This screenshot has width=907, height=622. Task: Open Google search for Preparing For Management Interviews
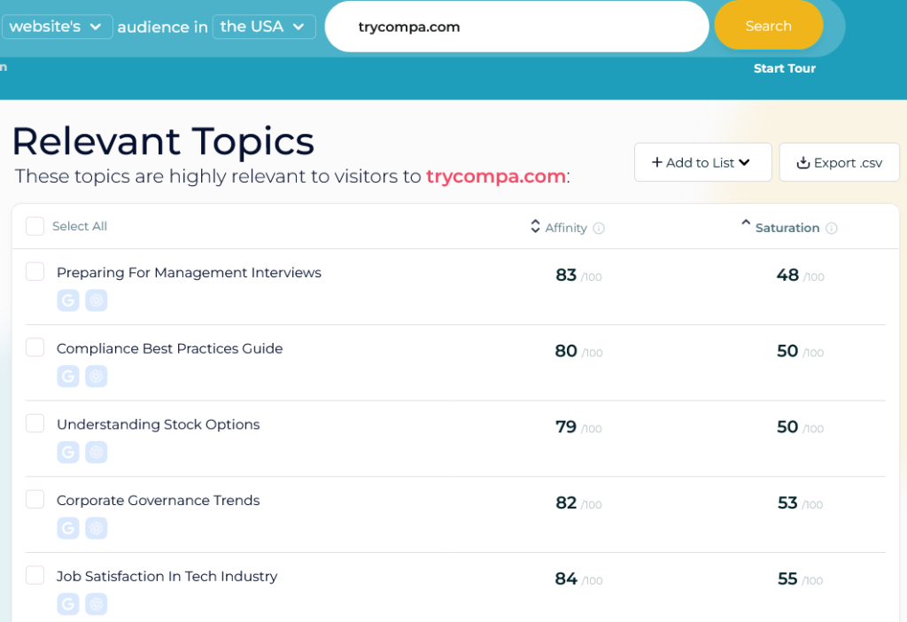point(67,300)
